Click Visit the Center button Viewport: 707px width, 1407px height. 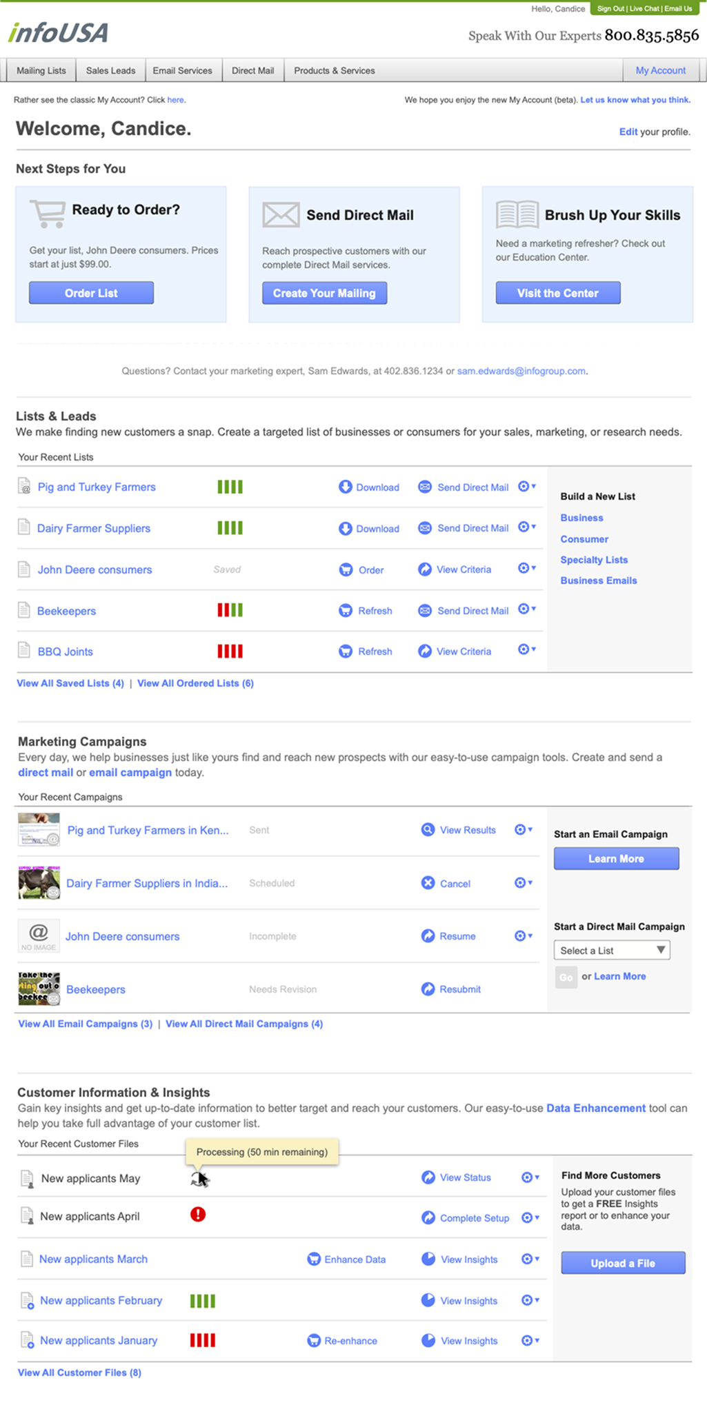pyautogui.click(x=558, y=293)
